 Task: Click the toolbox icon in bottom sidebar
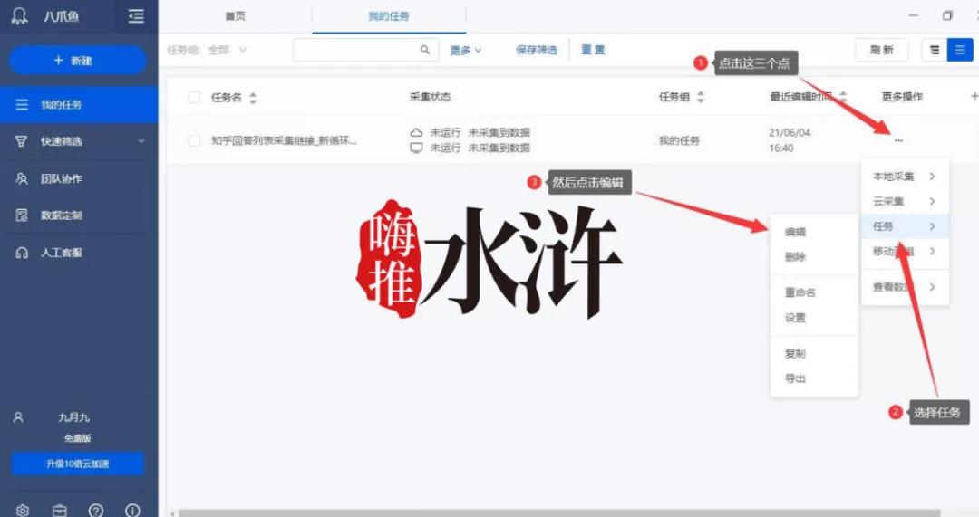(59, 511)
